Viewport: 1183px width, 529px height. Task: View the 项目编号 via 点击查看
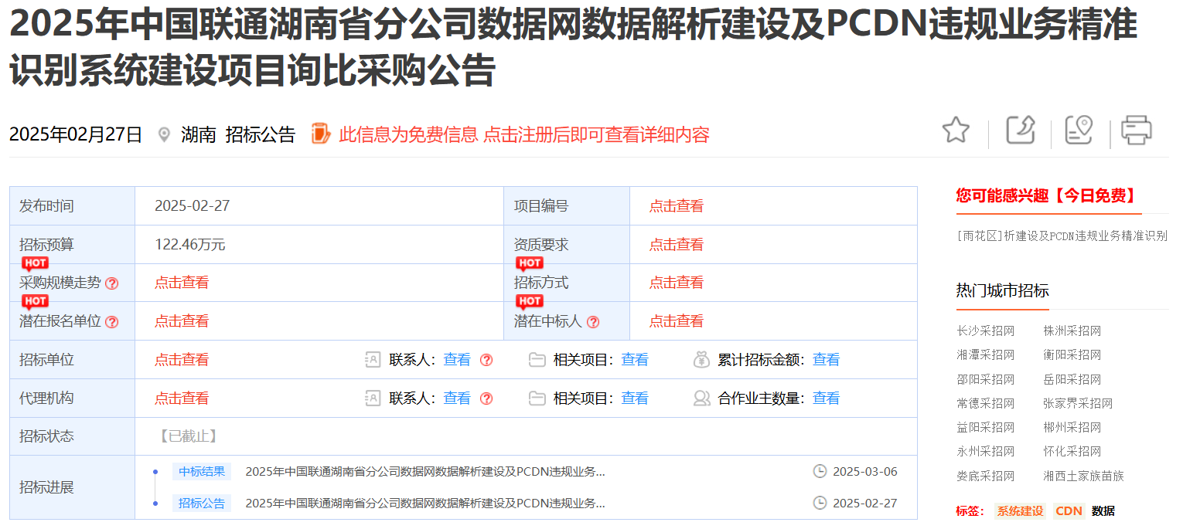677,206
